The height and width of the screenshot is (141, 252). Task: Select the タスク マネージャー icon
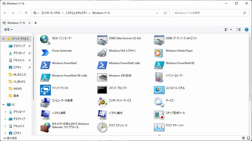[159, 128]
